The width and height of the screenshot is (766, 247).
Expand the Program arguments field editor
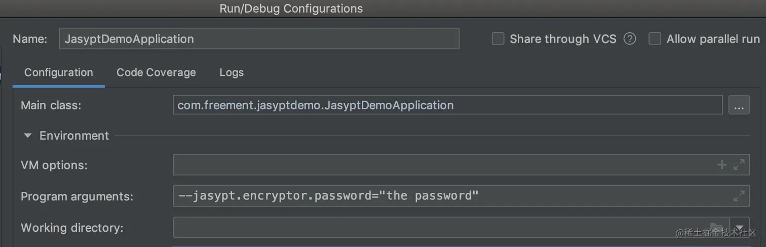tap(739, 196)
